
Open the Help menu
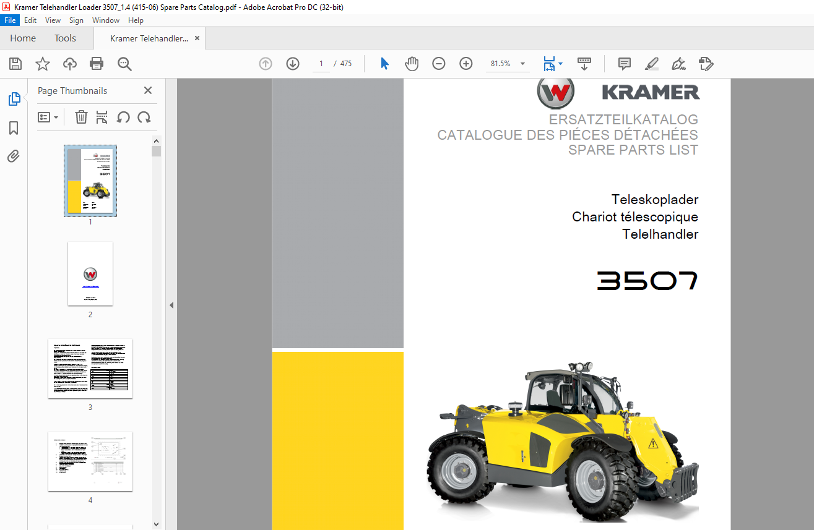click(x=136, y=20)
